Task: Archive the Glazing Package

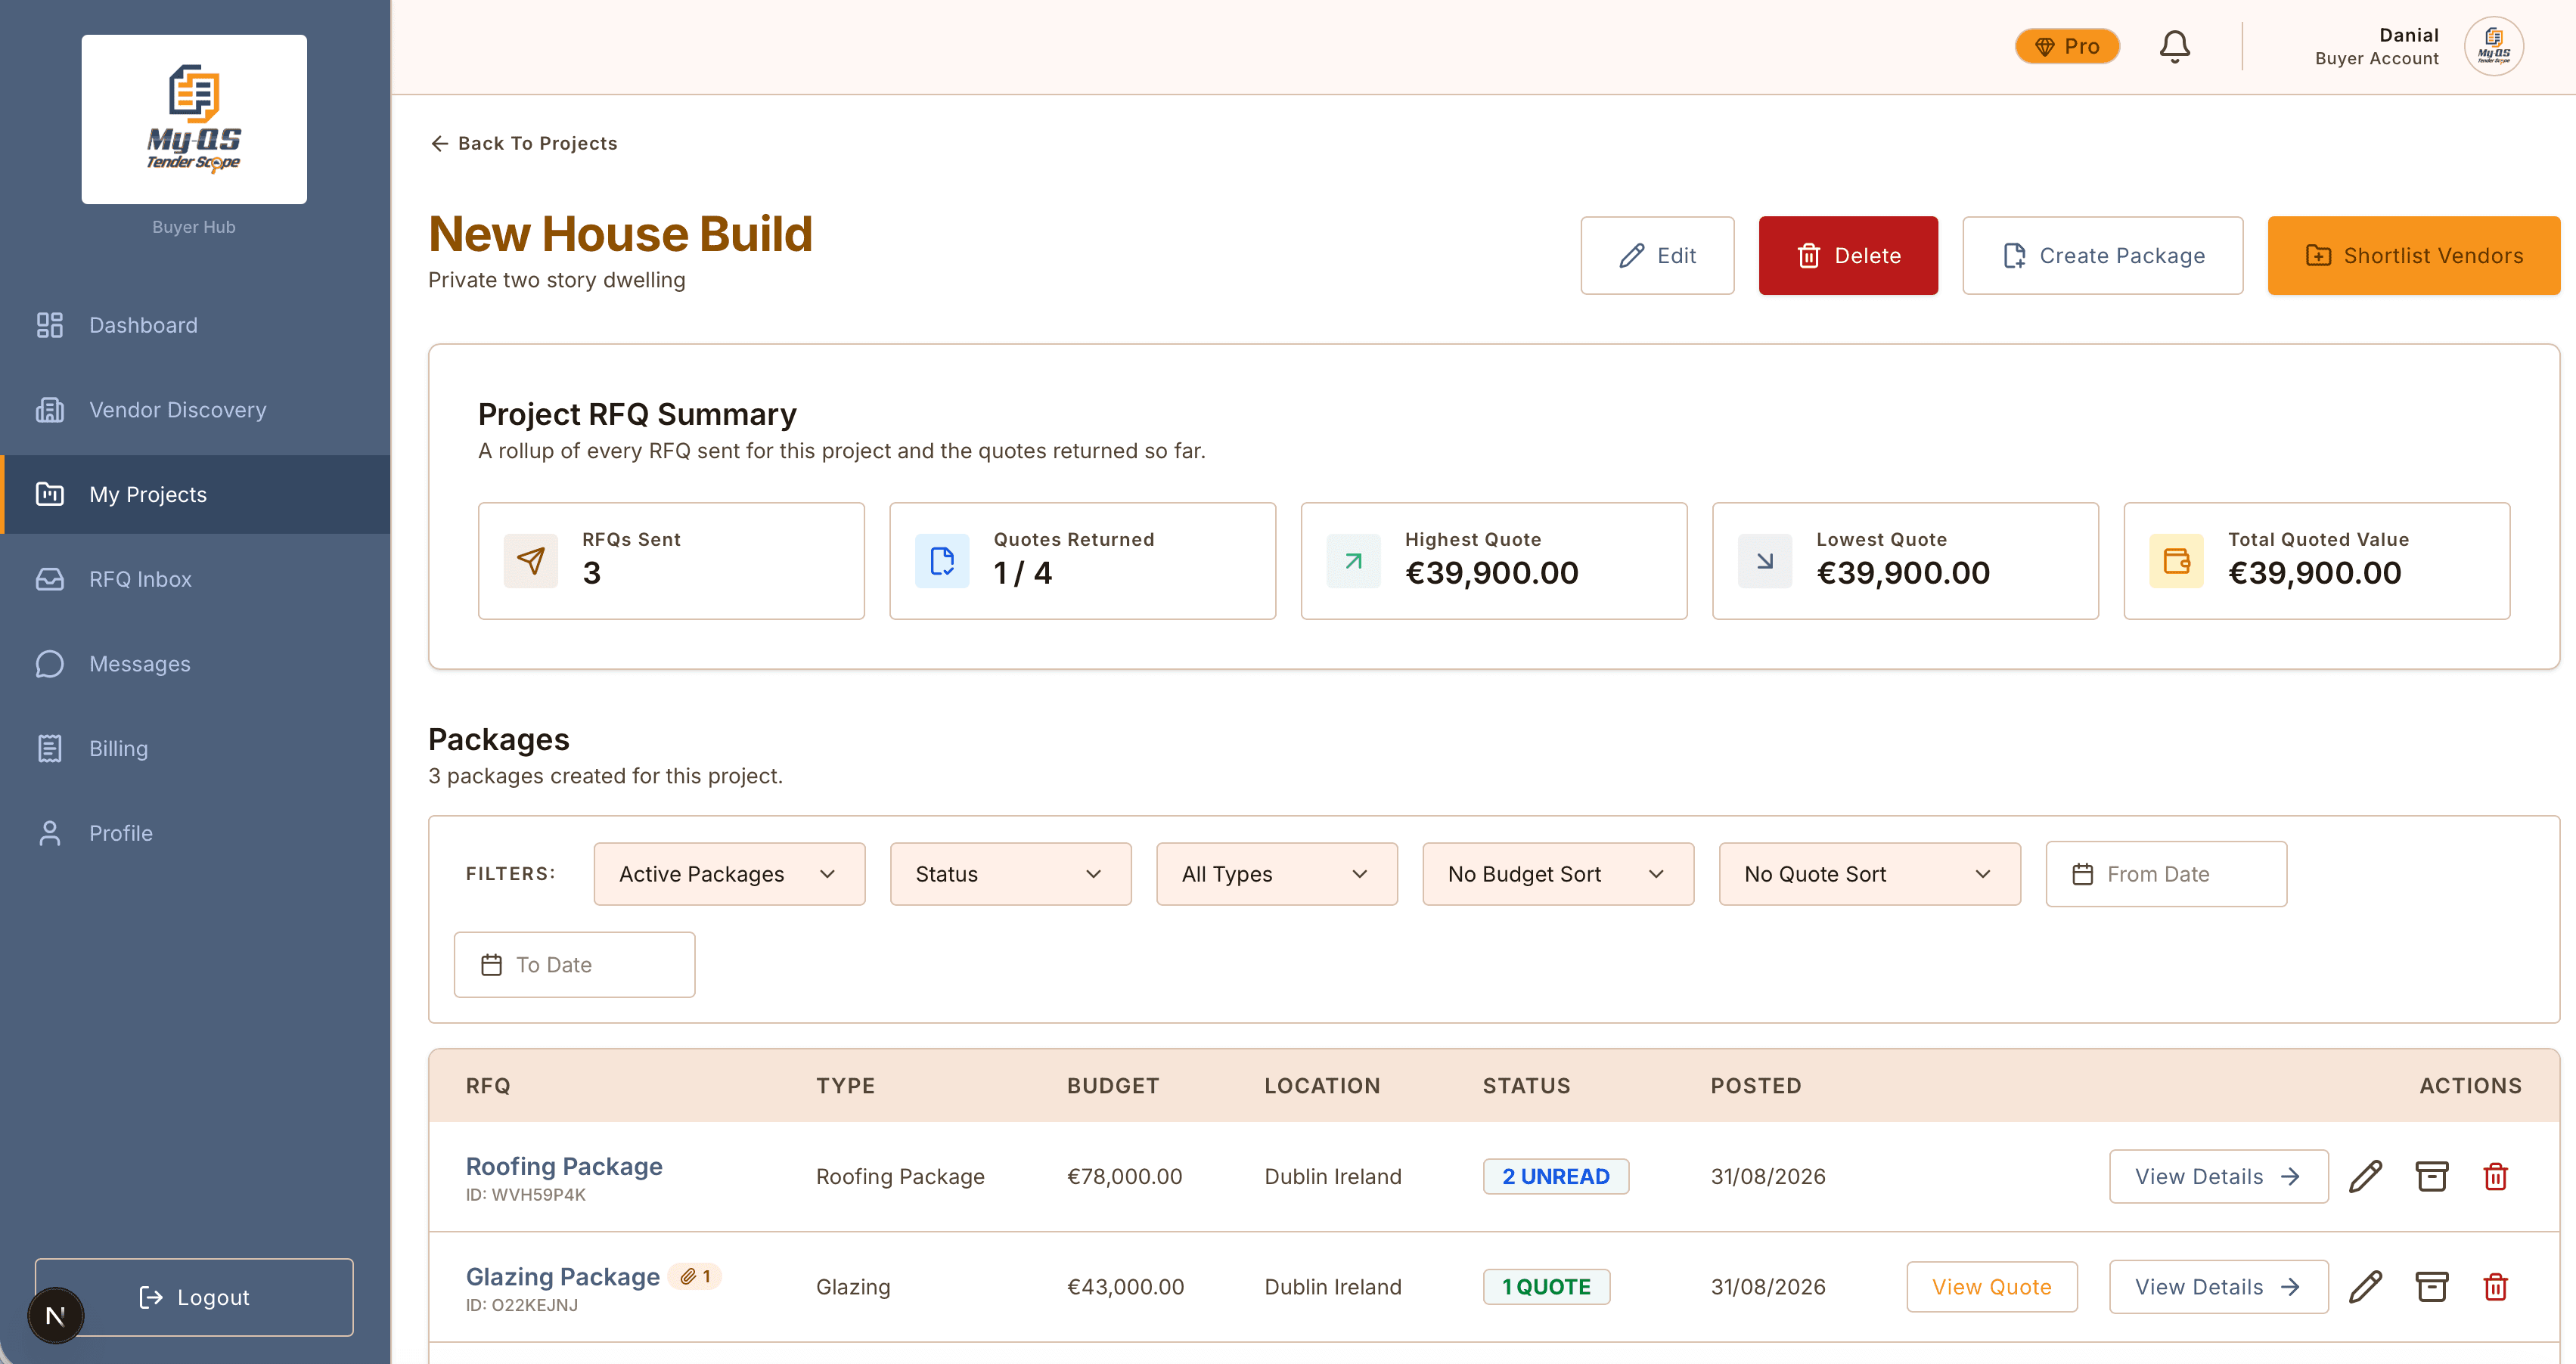Action: click(x=2431, y=1287)
